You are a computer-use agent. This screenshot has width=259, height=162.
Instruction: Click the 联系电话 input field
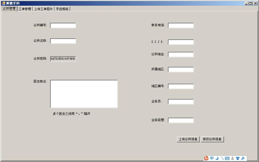click(181, 25)
